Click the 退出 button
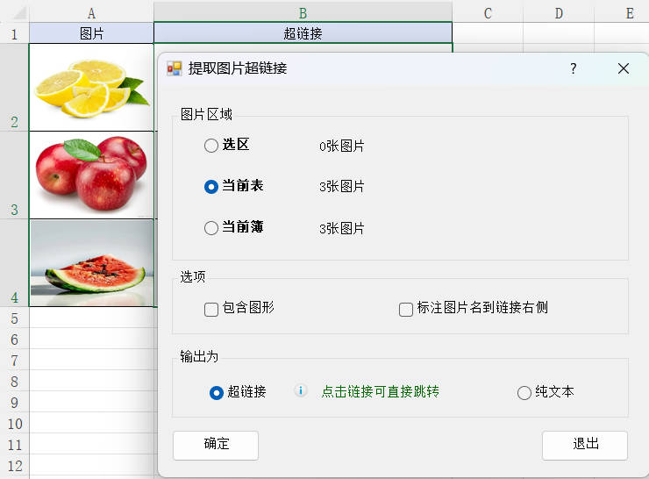This screenshot has height=479, width=649. pos(584,445)
